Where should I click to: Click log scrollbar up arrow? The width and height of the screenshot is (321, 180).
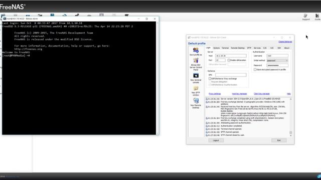(x=291, y=99)
